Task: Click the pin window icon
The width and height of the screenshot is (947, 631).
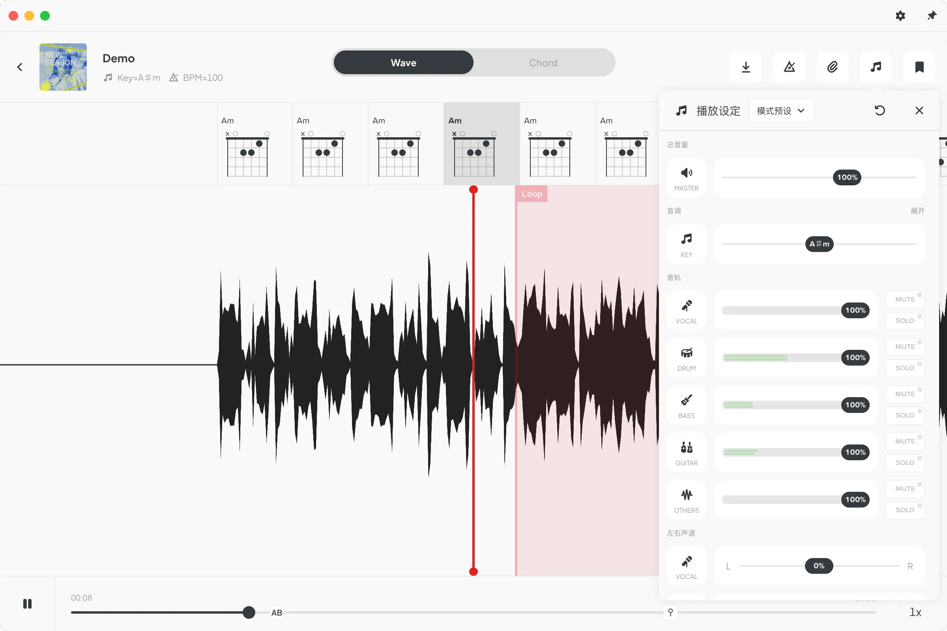Action: click(932, 16)
